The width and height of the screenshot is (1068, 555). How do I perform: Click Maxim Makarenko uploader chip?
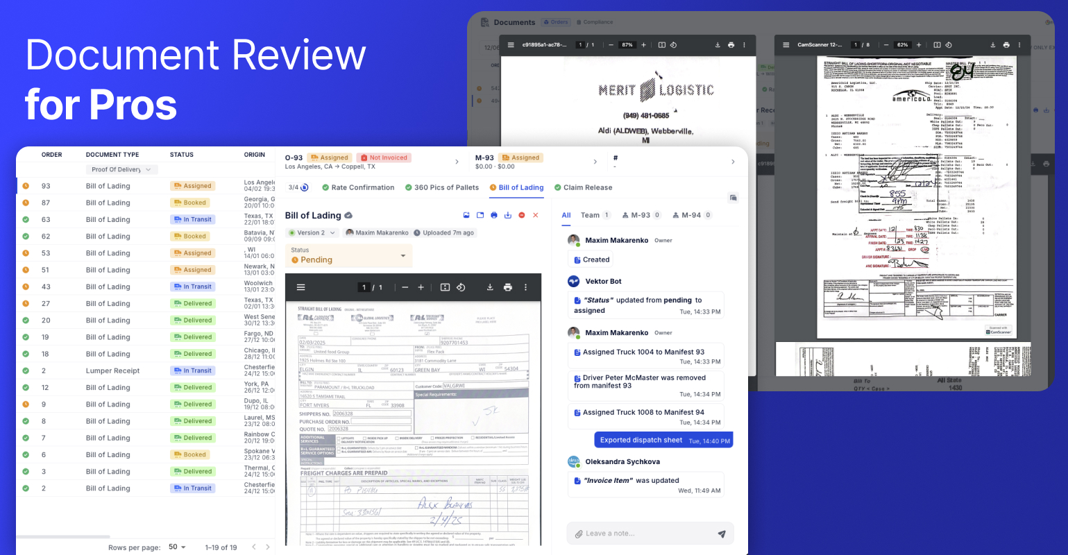click(378, 233)
